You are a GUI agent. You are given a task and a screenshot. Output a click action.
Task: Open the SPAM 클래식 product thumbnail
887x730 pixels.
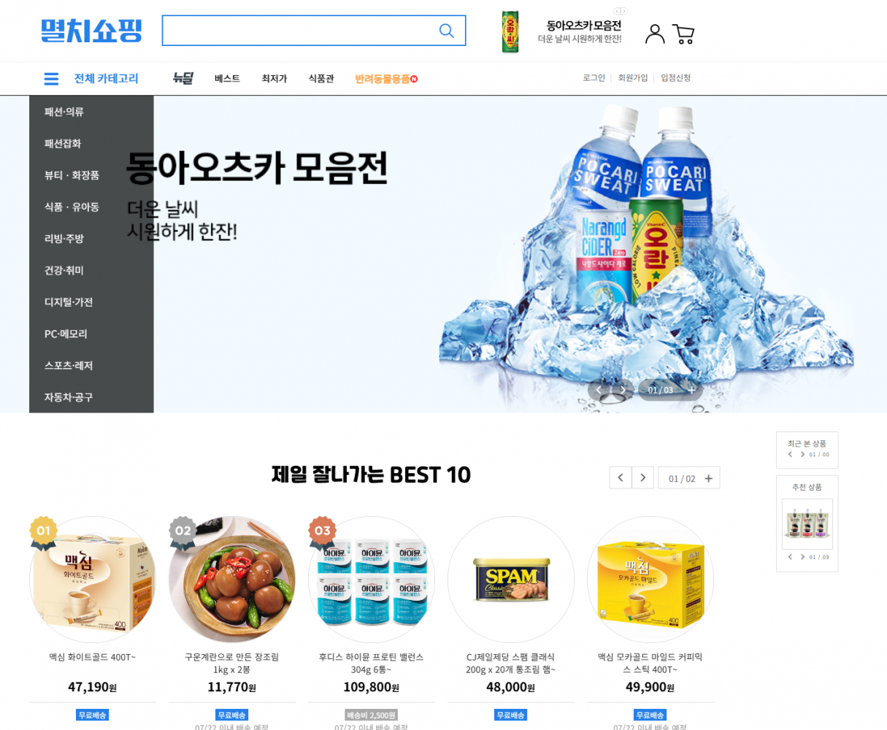(x=511, y=580)
